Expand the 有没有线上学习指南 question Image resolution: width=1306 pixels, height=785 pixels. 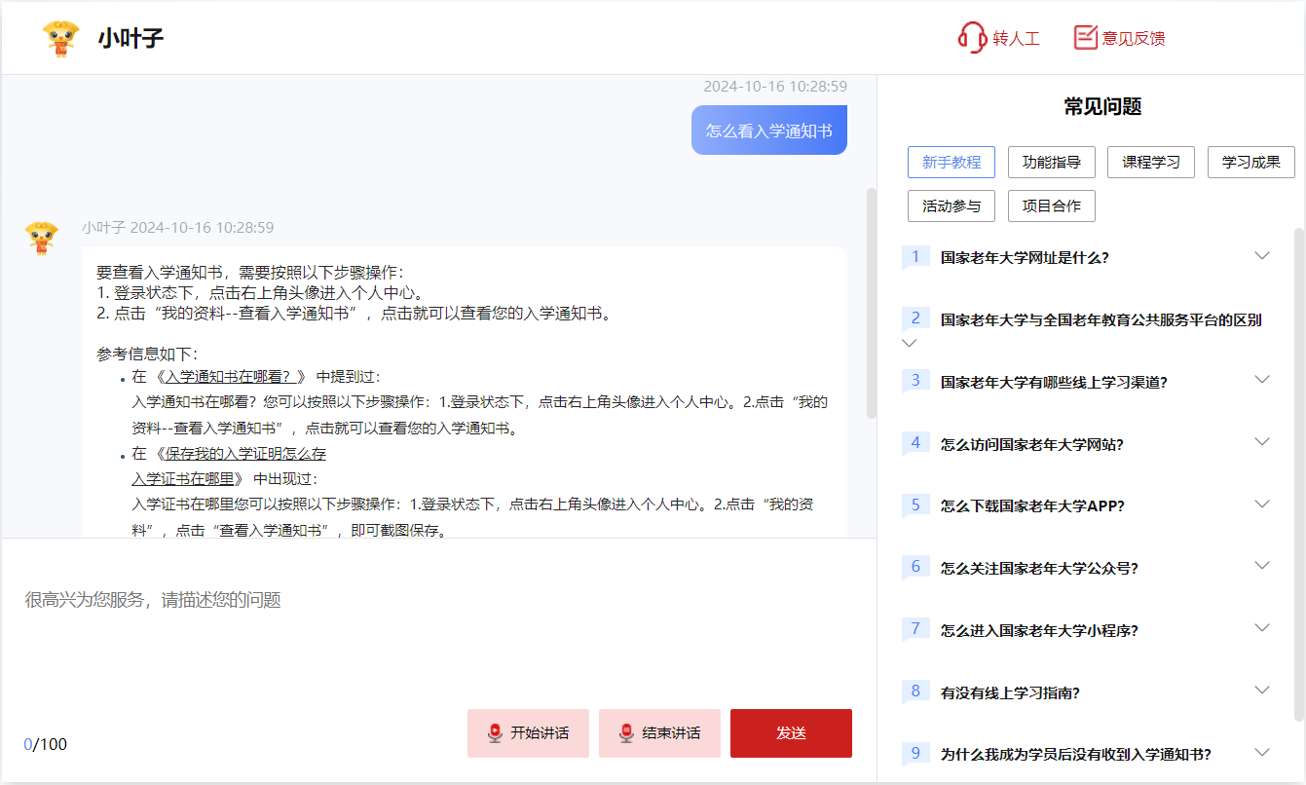[x=1262, y=691]
